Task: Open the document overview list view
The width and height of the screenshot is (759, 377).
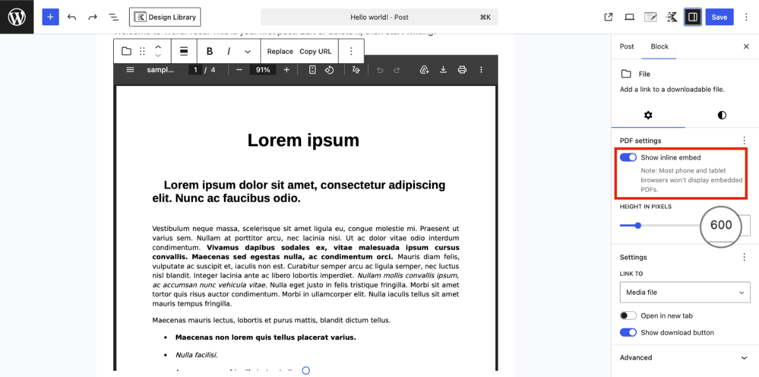Action: click(113, 17)
